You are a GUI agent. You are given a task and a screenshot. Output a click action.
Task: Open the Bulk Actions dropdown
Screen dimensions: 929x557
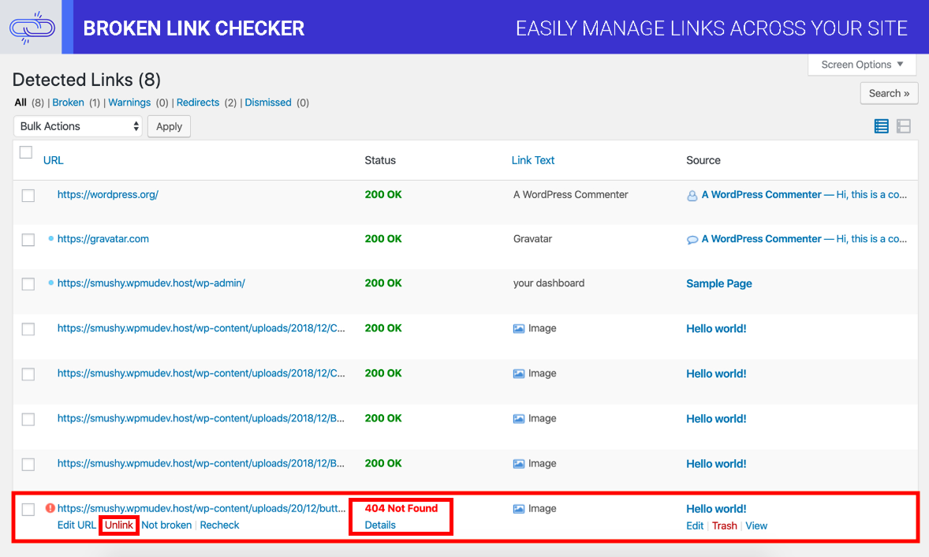(77, 126)
